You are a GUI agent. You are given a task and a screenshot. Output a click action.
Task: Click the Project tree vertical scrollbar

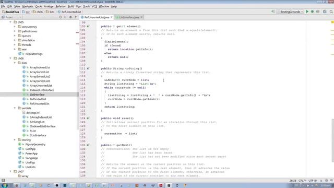[x=78, y=102]
